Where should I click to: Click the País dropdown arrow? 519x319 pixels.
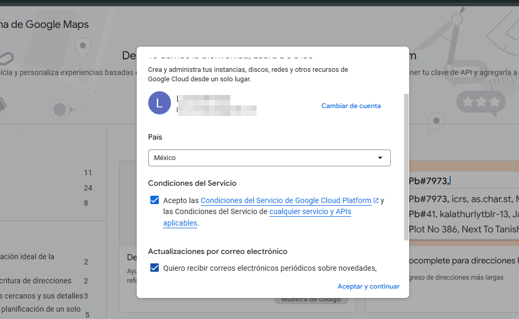[x=380, y=158]
